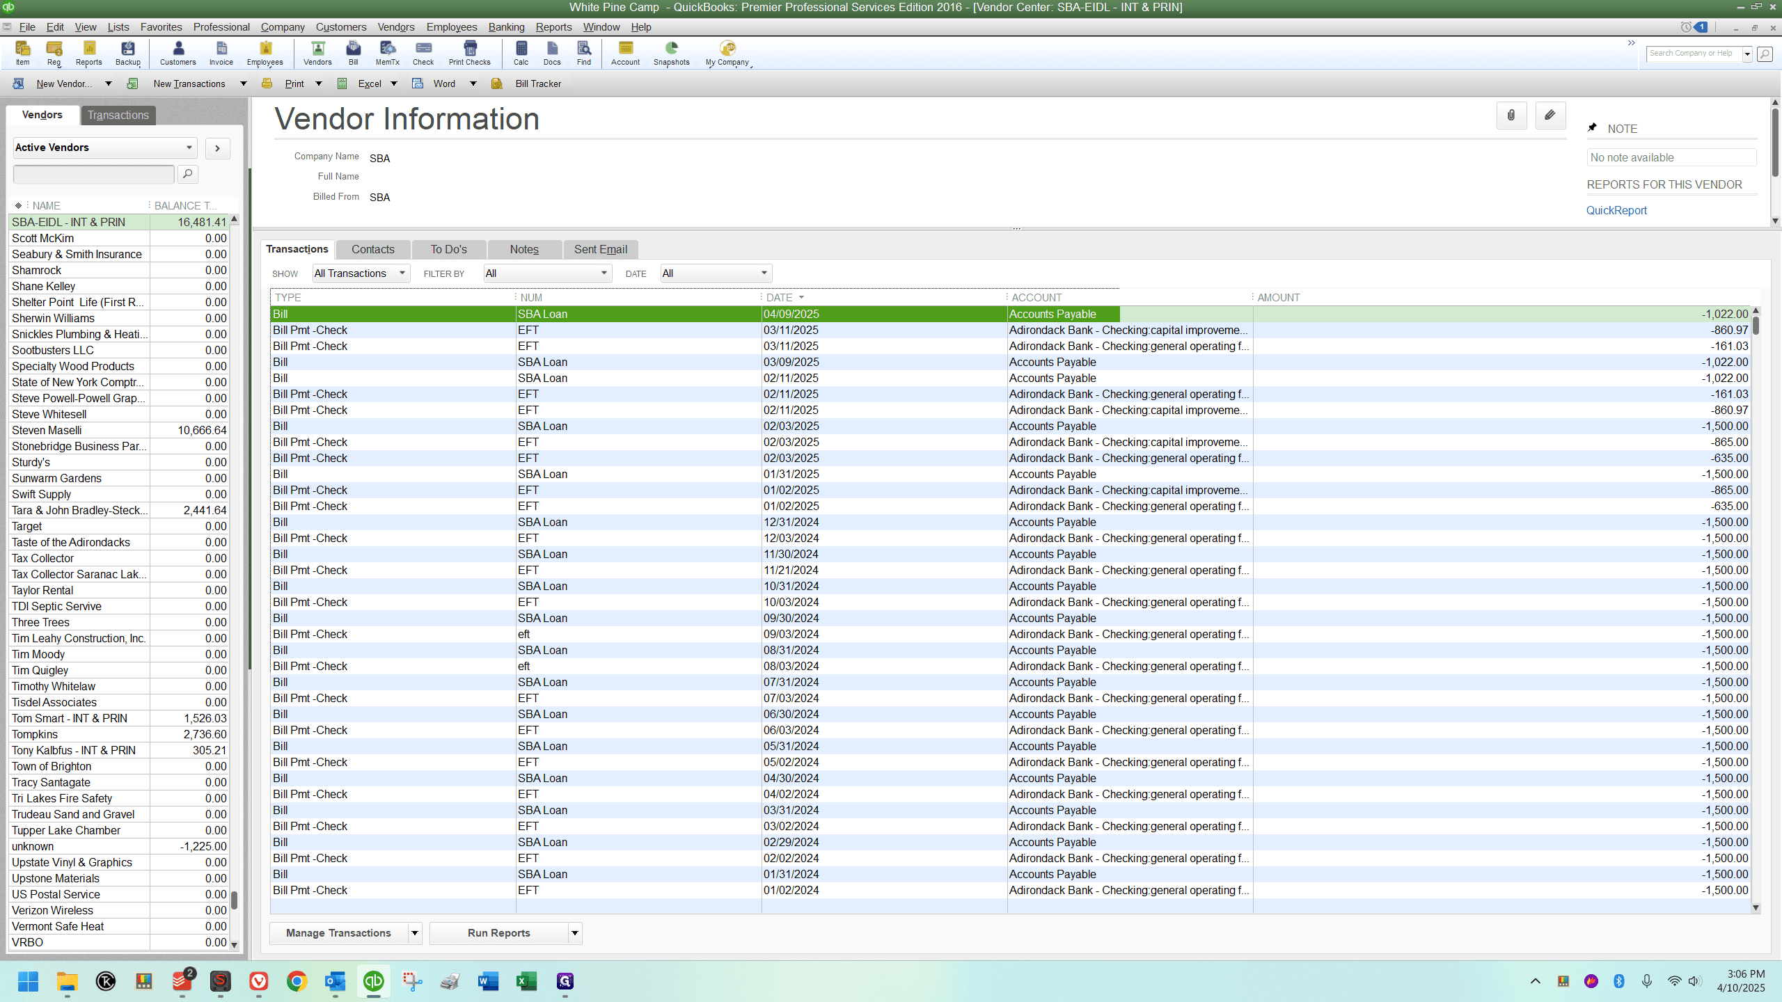Image resolution: width=1782 pixels, height=1002 pixels.
Task: Open the Item list toolbar icon
Action: coord(22,53)
